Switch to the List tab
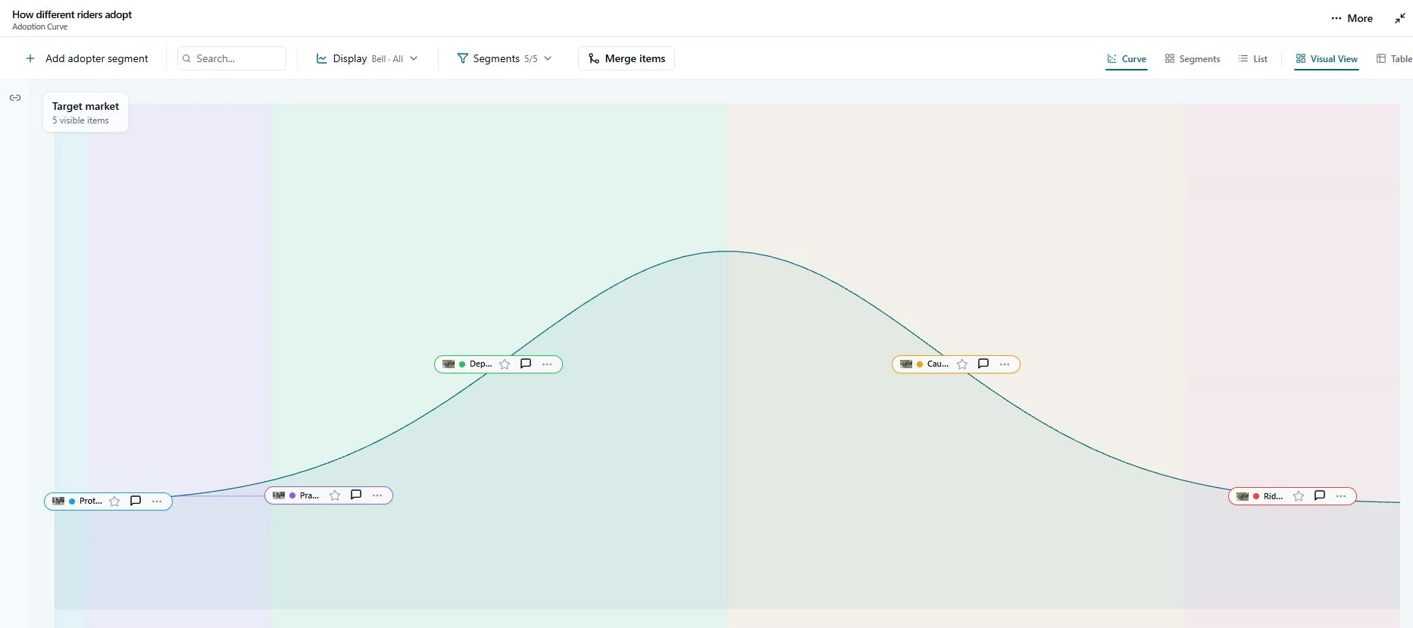This screenshot has height=628, width=1413. click(x=1253, y=59)
